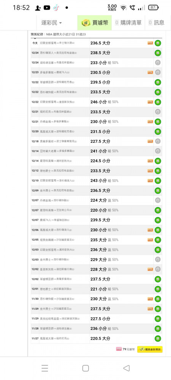Click the green 準 icon in the 12/24 238.5 大分 row
171x380 pixels.
coord(158,53)
